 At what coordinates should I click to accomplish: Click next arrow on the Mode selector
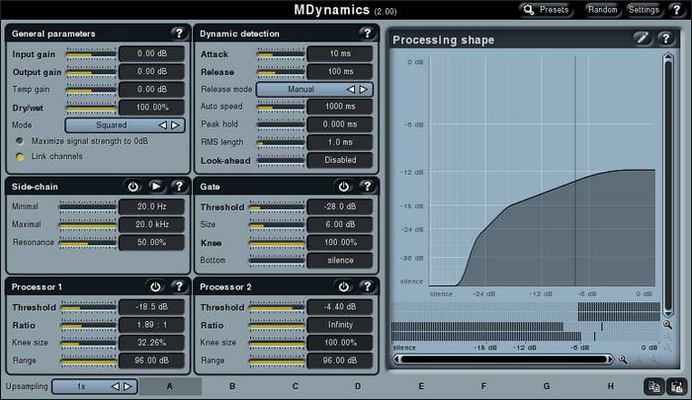tap(175, 125)
